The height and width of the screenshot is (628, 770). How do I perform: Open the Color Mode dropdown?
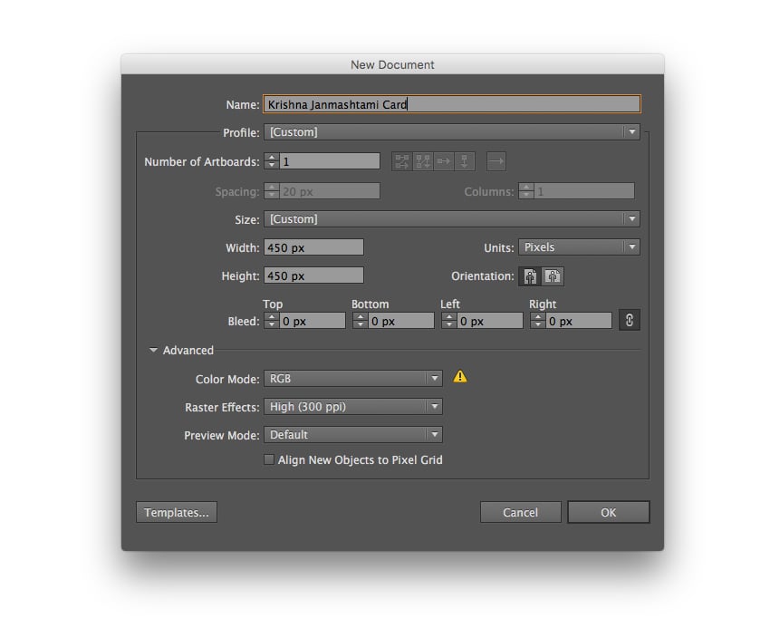tap(435, 379)
